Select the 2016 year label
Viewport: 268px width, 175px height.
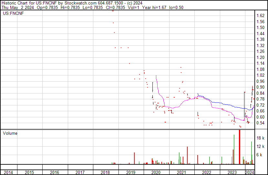coord(55,172)
